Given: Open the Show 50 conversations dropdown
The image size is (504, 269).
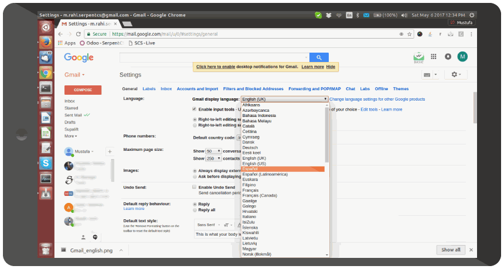Looking at the screenshot, I should 213,151.
